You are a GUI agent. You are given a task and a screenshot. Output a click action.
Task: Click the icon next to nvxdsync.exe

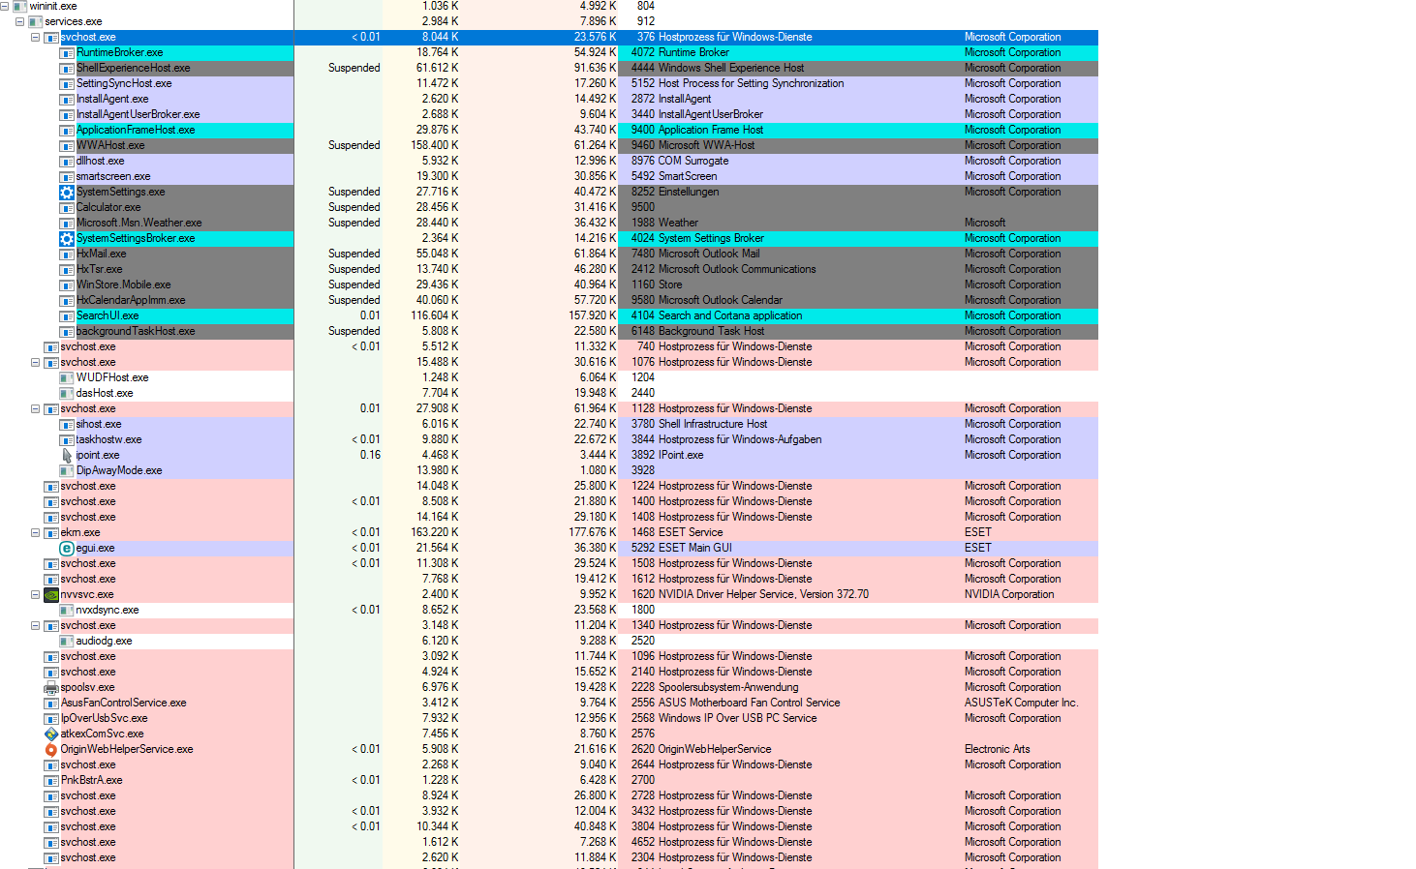point(67,610)
